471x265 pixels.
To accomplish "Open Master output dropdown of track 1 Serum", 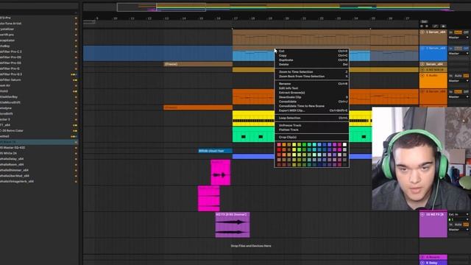I will [x=458, y=38].
